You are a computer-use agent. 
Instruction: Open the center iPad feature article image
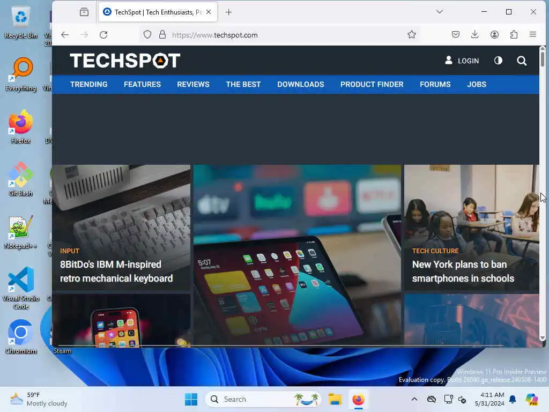tap(297, 255)
